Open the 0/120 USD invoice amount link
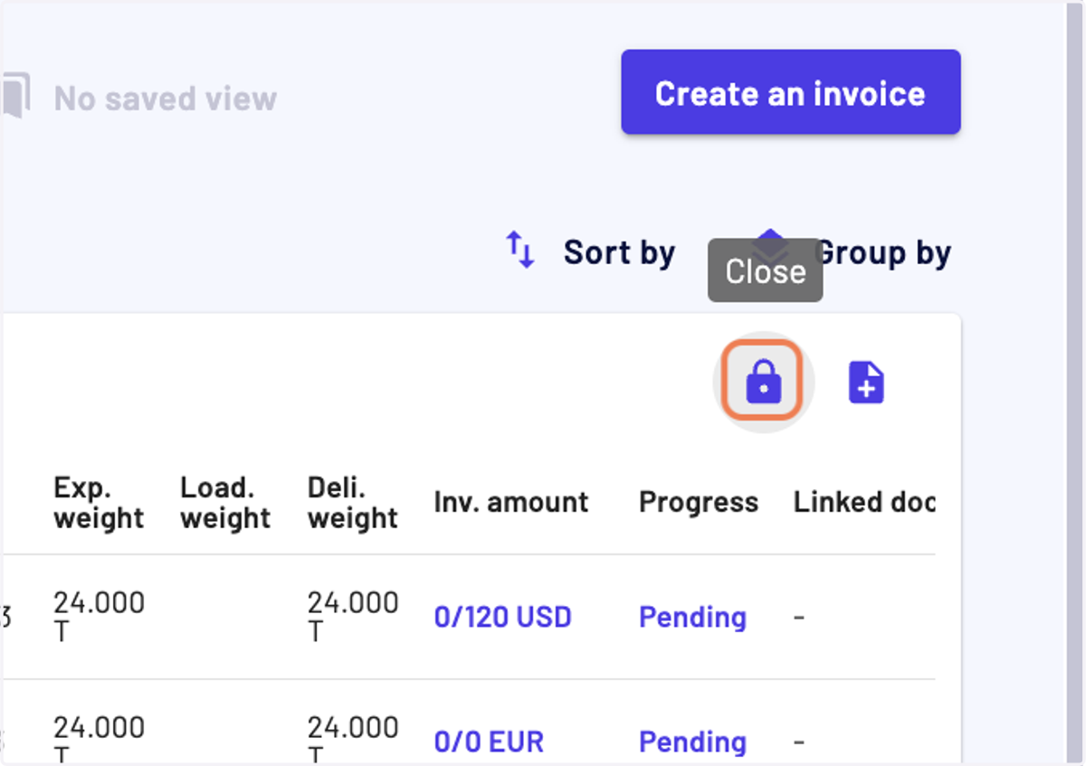The height and width of the screenshot is (766, 1086). 502,618
